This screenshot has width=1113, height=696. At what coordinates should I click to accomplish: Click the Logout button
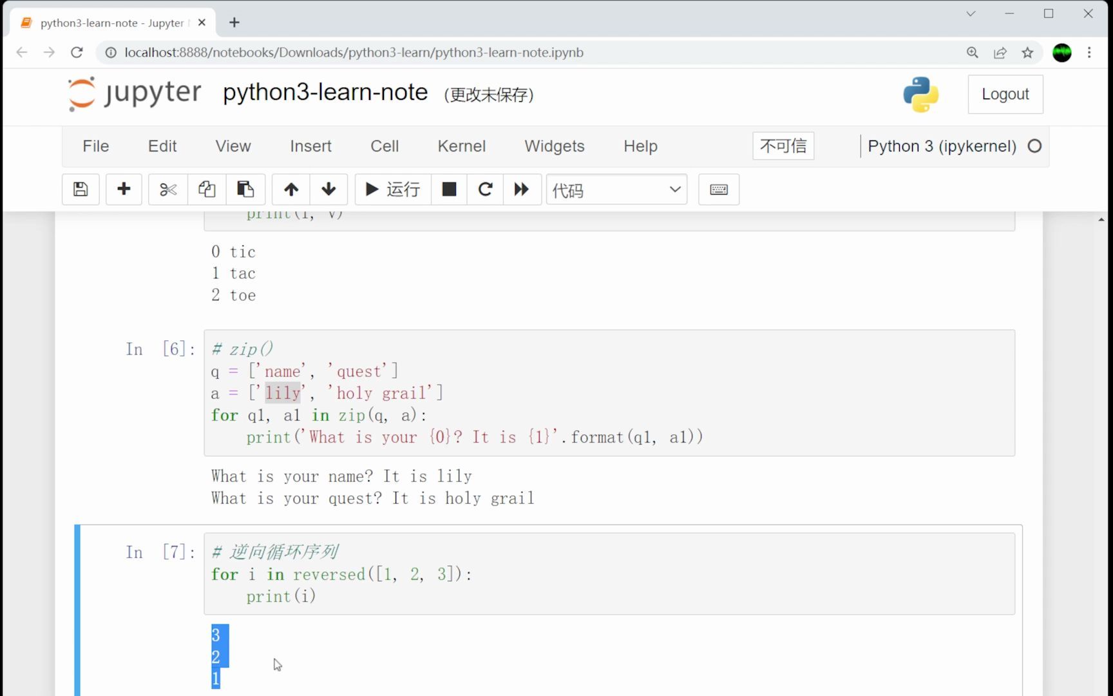(1005, 94)
